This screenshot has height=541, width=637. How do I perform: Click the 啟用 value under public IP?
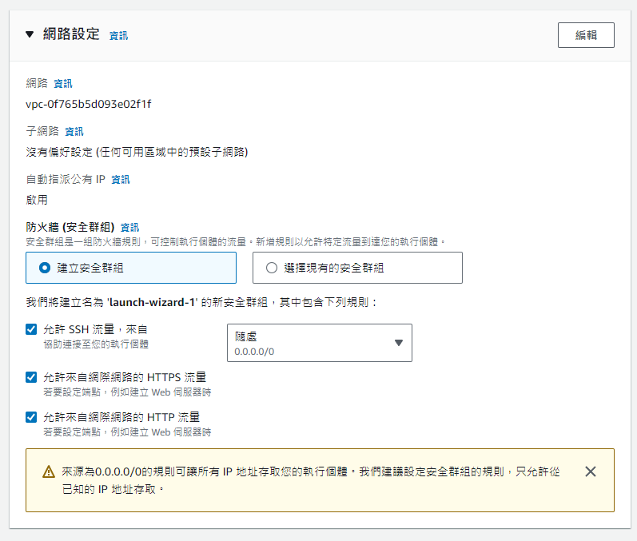pyautogui.click(x=37, y=200)
